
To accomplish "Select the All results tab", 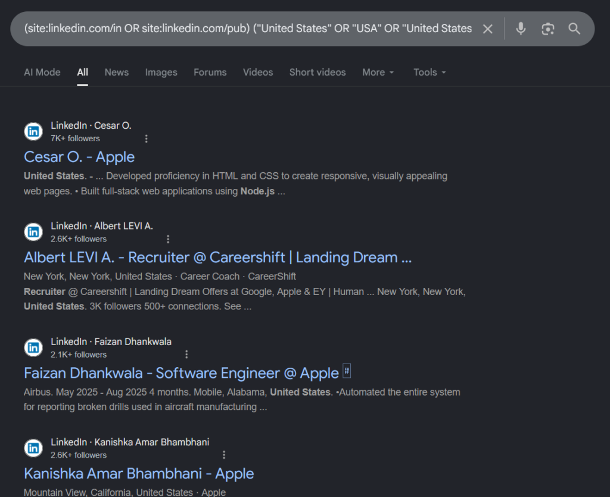I will (82, 72).
